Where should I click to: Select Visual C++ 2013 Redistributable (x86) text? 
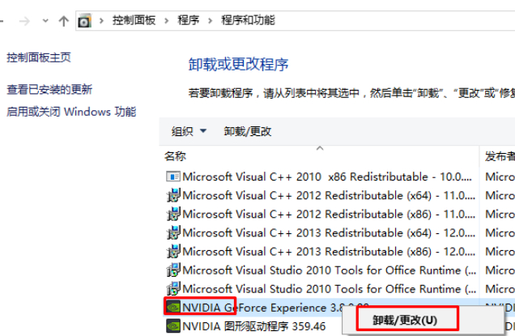[x=329, y=252]
